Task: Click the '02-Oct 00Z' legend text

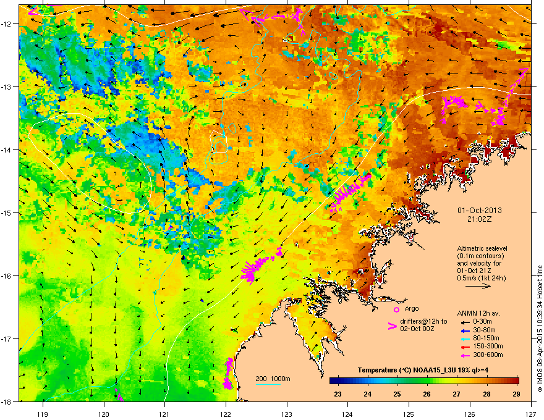Action: [417, 329]
